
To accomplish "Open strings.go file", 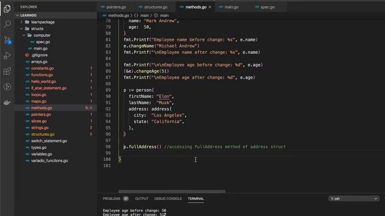I will (40, 128).
